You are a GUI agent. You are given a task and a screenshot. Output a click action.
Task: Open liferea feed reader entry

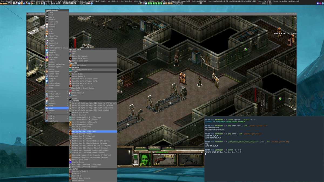pyautogui.click(x=57, y=60)
